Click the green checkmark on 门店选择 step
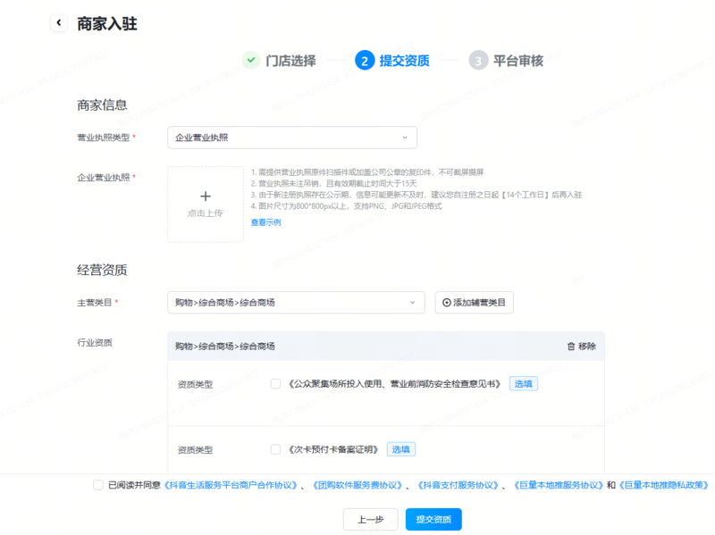The image size is (715, 535). coord(251,61)
